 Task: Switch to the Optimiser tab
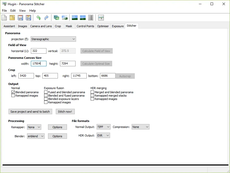click(103, 26)
